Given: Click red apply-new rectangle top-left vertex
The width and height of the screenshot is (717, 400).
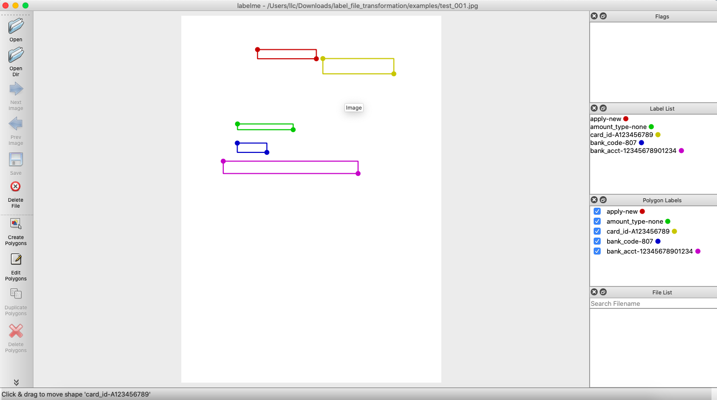Looking at the screenshot, I should pos(258,49).
